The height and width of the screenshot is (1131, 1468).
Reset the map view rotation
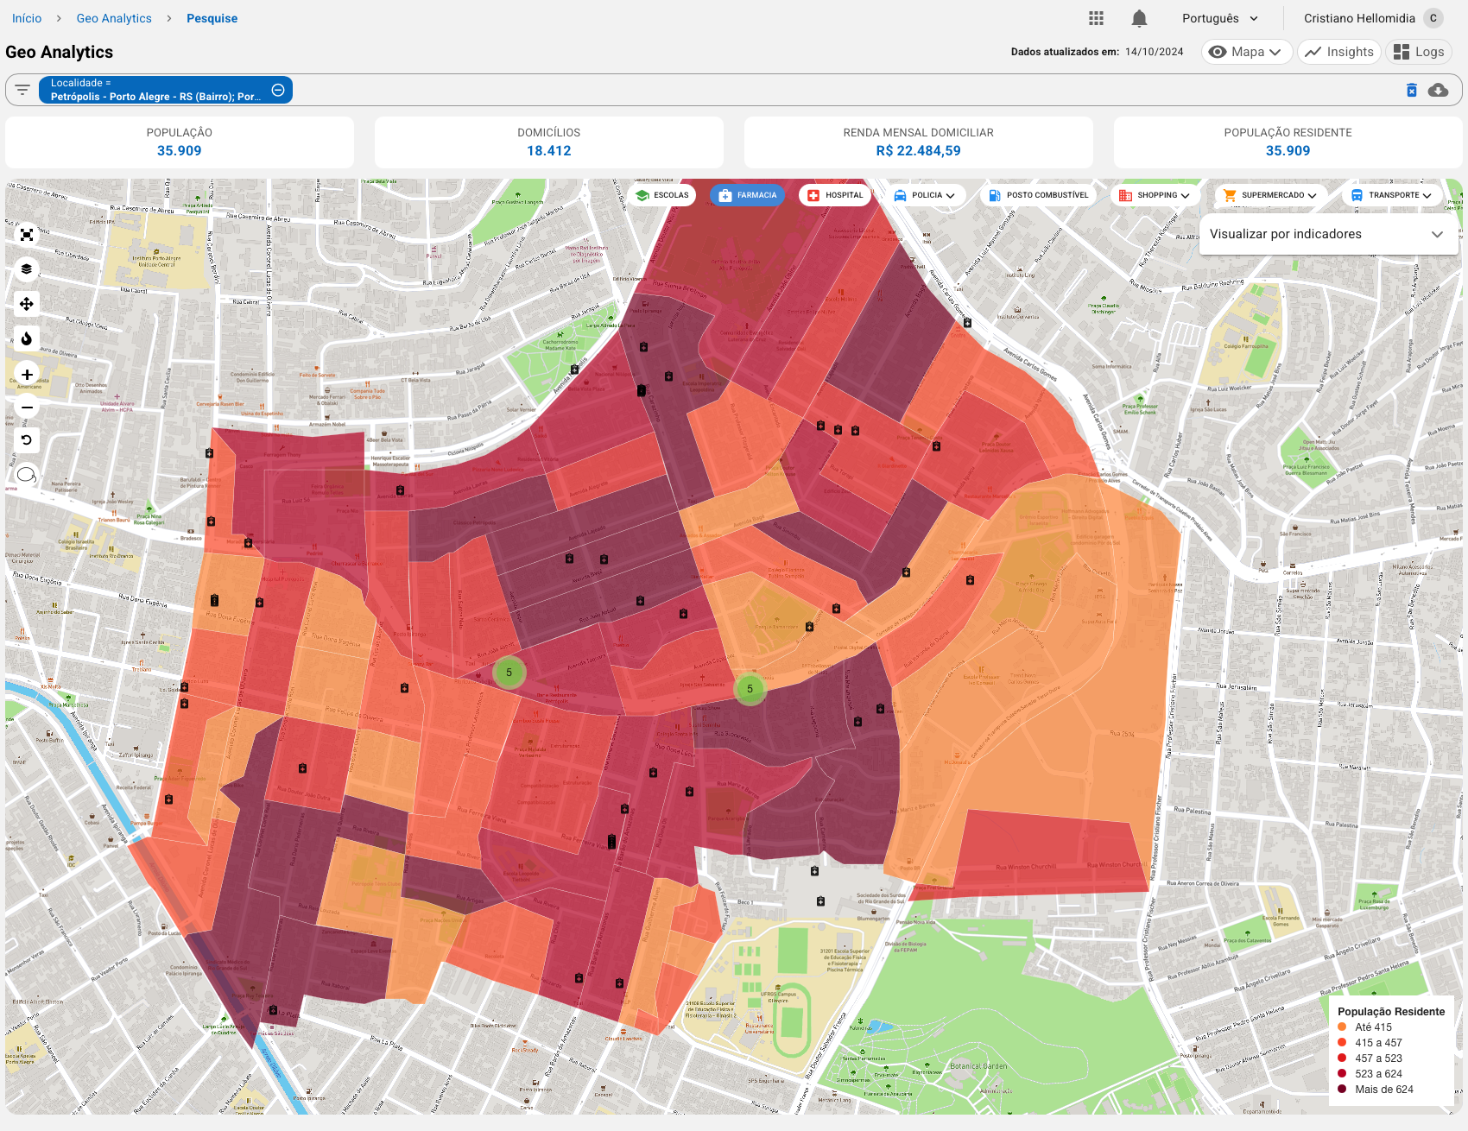coord(27,440)
